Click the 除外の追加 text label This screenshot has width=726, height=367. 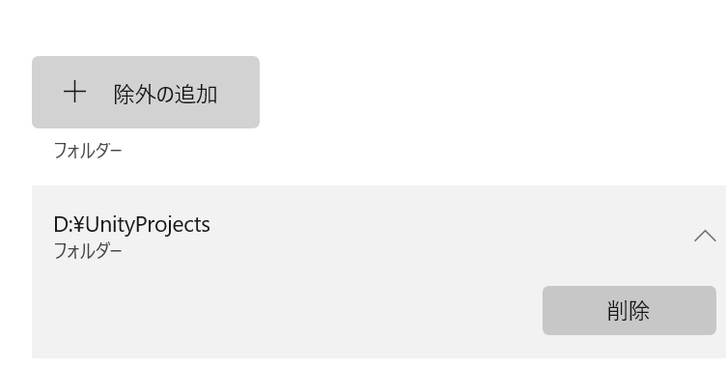(x=165, y=94)
